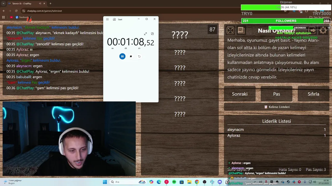332x186 pixels.
Task: Close the Tahmin Et - ChatPlay tab
Action: [45, 4]
